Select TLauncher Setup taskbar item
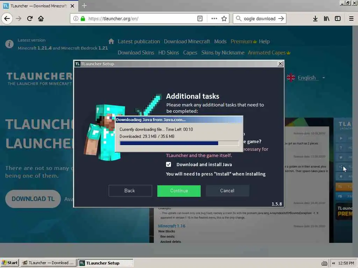This screenshot has height=268, width=358. click(106, 263)
